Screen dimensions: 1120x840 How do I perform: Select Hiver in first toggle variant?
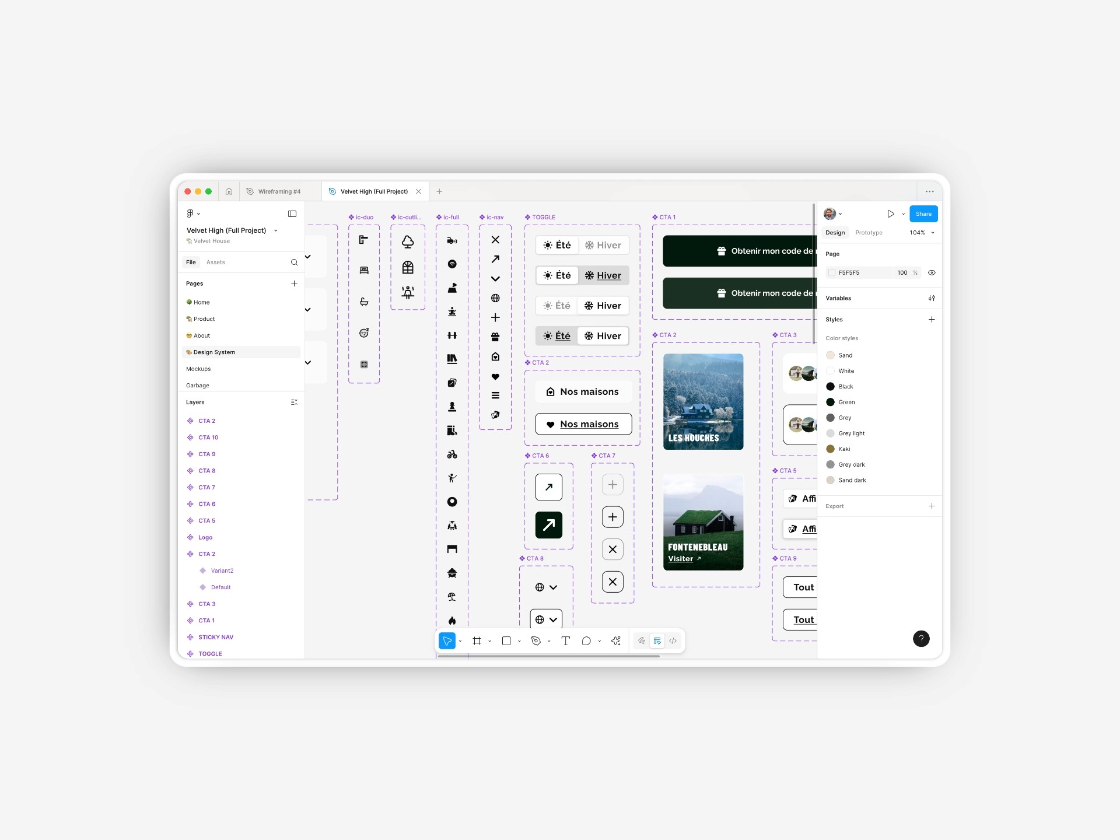point(603,245)
